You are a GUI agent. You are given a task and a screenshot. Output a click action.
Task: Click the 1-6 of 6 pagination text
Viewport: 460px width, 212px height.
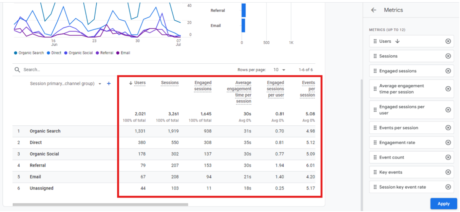click(306, 70)
